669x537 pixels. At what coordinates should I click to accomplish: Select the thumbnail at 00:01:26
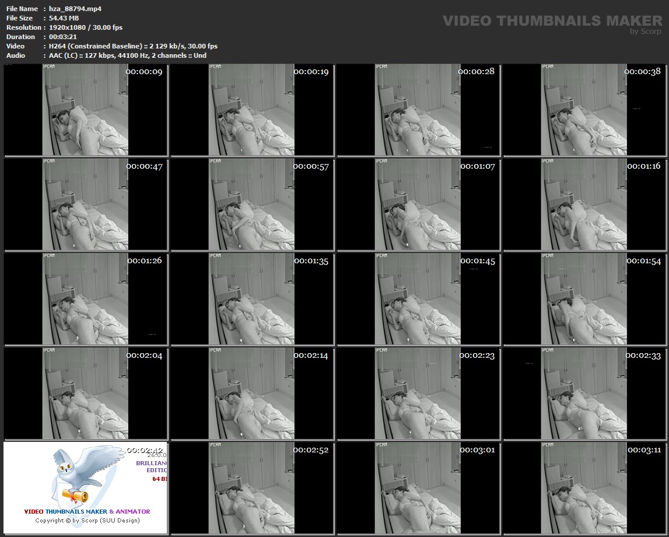(86, 299)
